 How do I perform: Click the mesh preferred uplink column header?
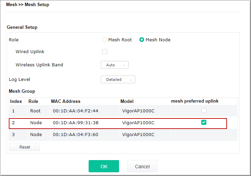(195, 101)
